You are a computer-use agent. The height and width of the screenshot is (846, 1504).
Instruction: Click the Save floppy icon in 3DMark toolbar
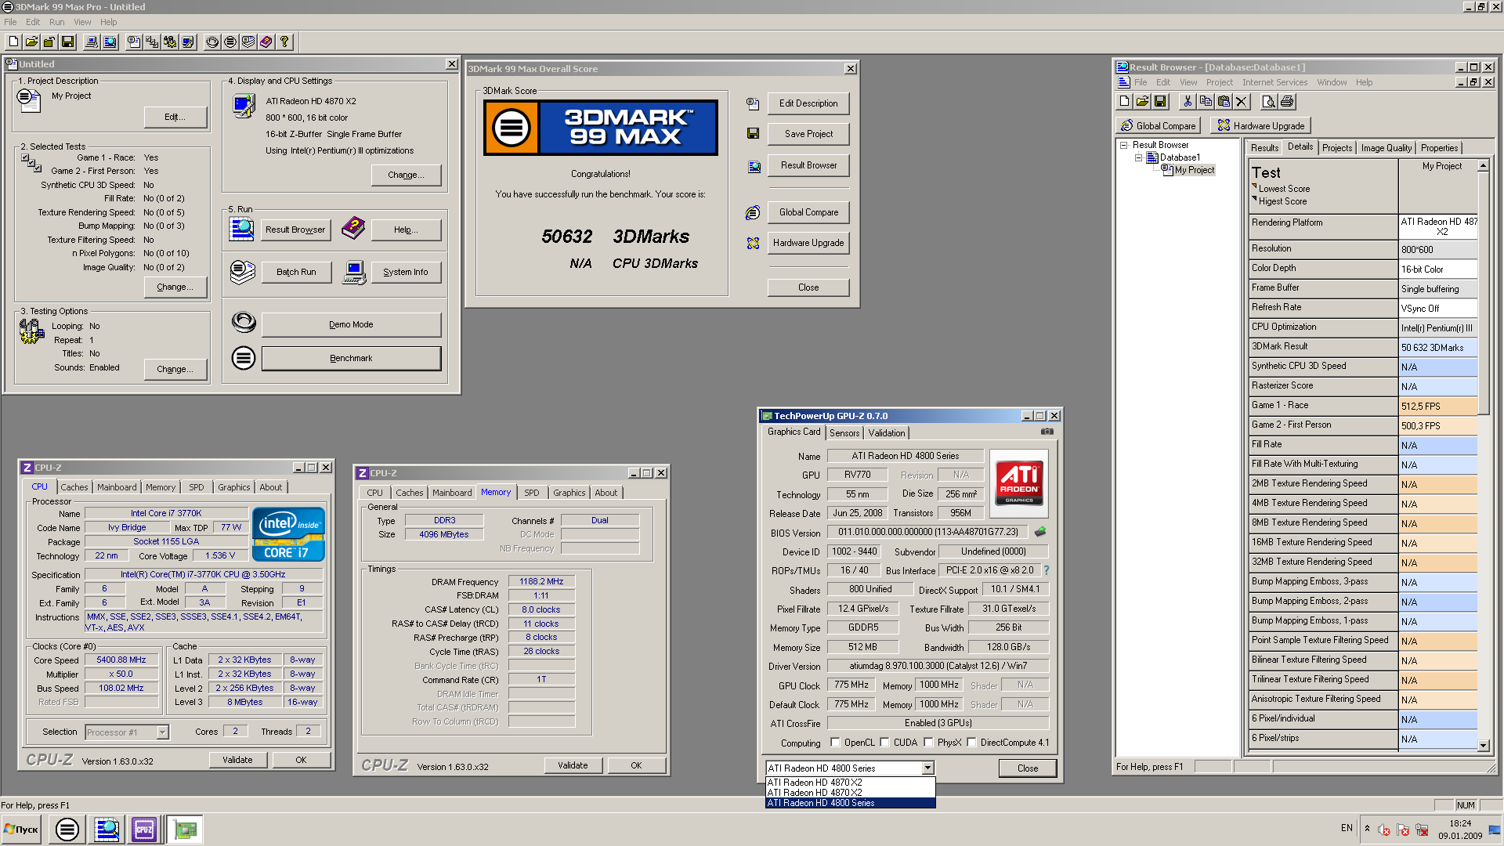(x=67, y=42)
